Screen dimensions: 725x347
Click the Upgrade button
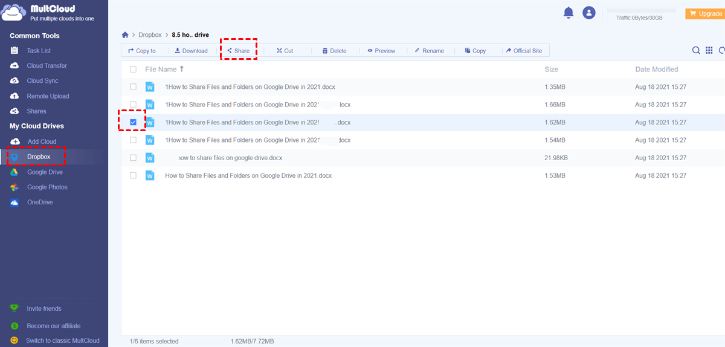tap(704, 13)
